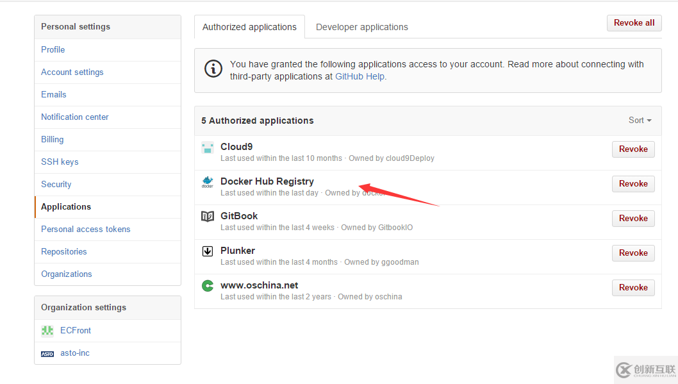Click 'Last used within the last day' text
Viewport: 678px width, 384px height.
click(269, 193)
